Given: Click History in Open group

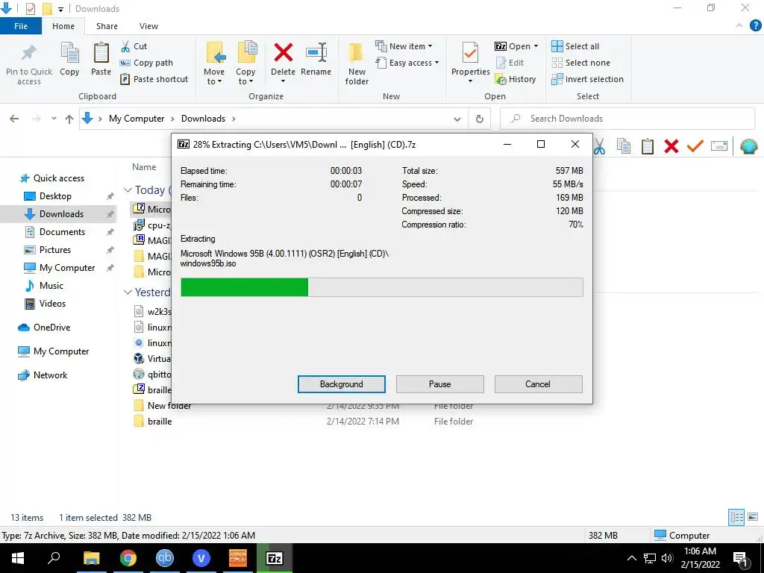Looking at the screenshot, I should 516,79.
